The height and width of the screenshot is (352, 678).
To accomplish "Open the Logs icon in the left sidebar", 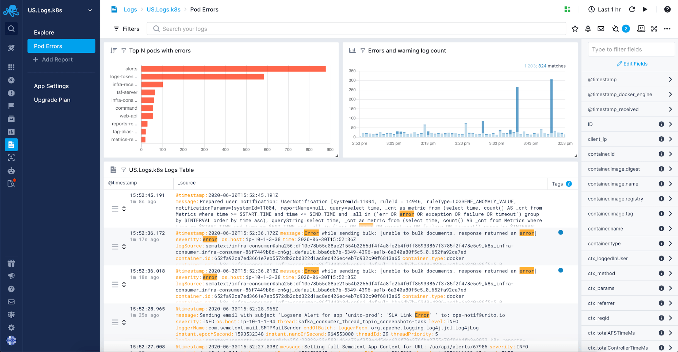I will [11, 145].
